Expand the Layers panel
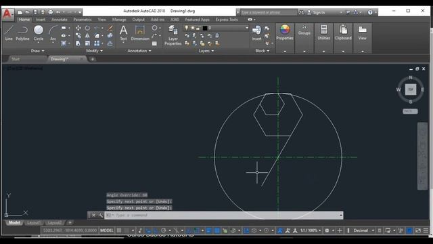This screenshot has width=433, height=244. 206,51
